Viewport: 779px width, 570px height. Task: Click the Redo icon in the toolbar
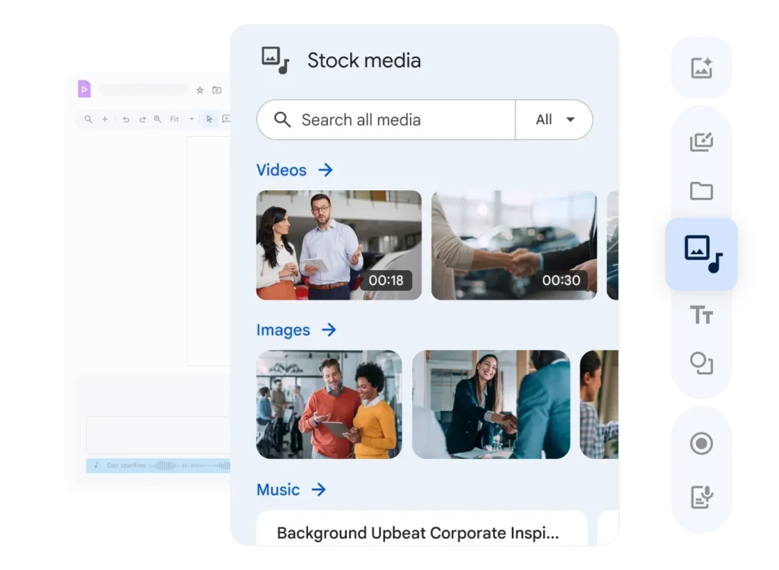[143, 119]
